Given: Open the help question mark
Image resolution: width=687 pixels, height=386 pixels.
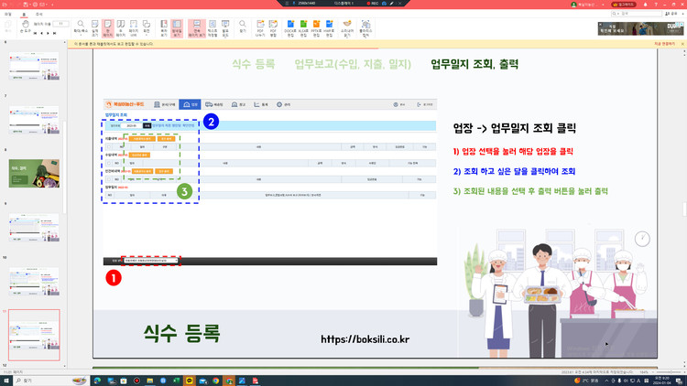Looking at the screenshot, I should click(656, 5).
